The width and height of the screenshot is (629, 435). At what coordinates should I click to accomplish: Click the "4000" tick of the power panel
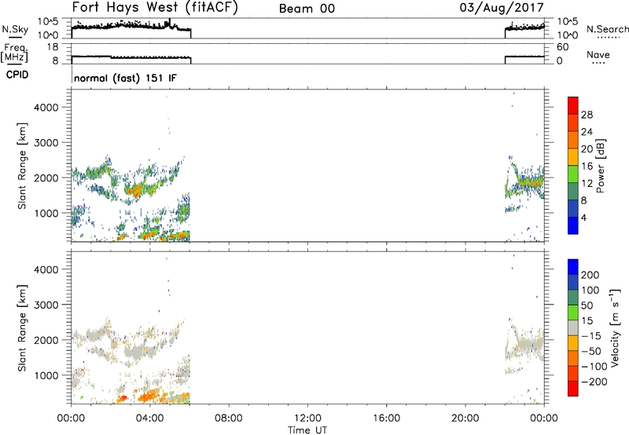(x=46, y=108)
